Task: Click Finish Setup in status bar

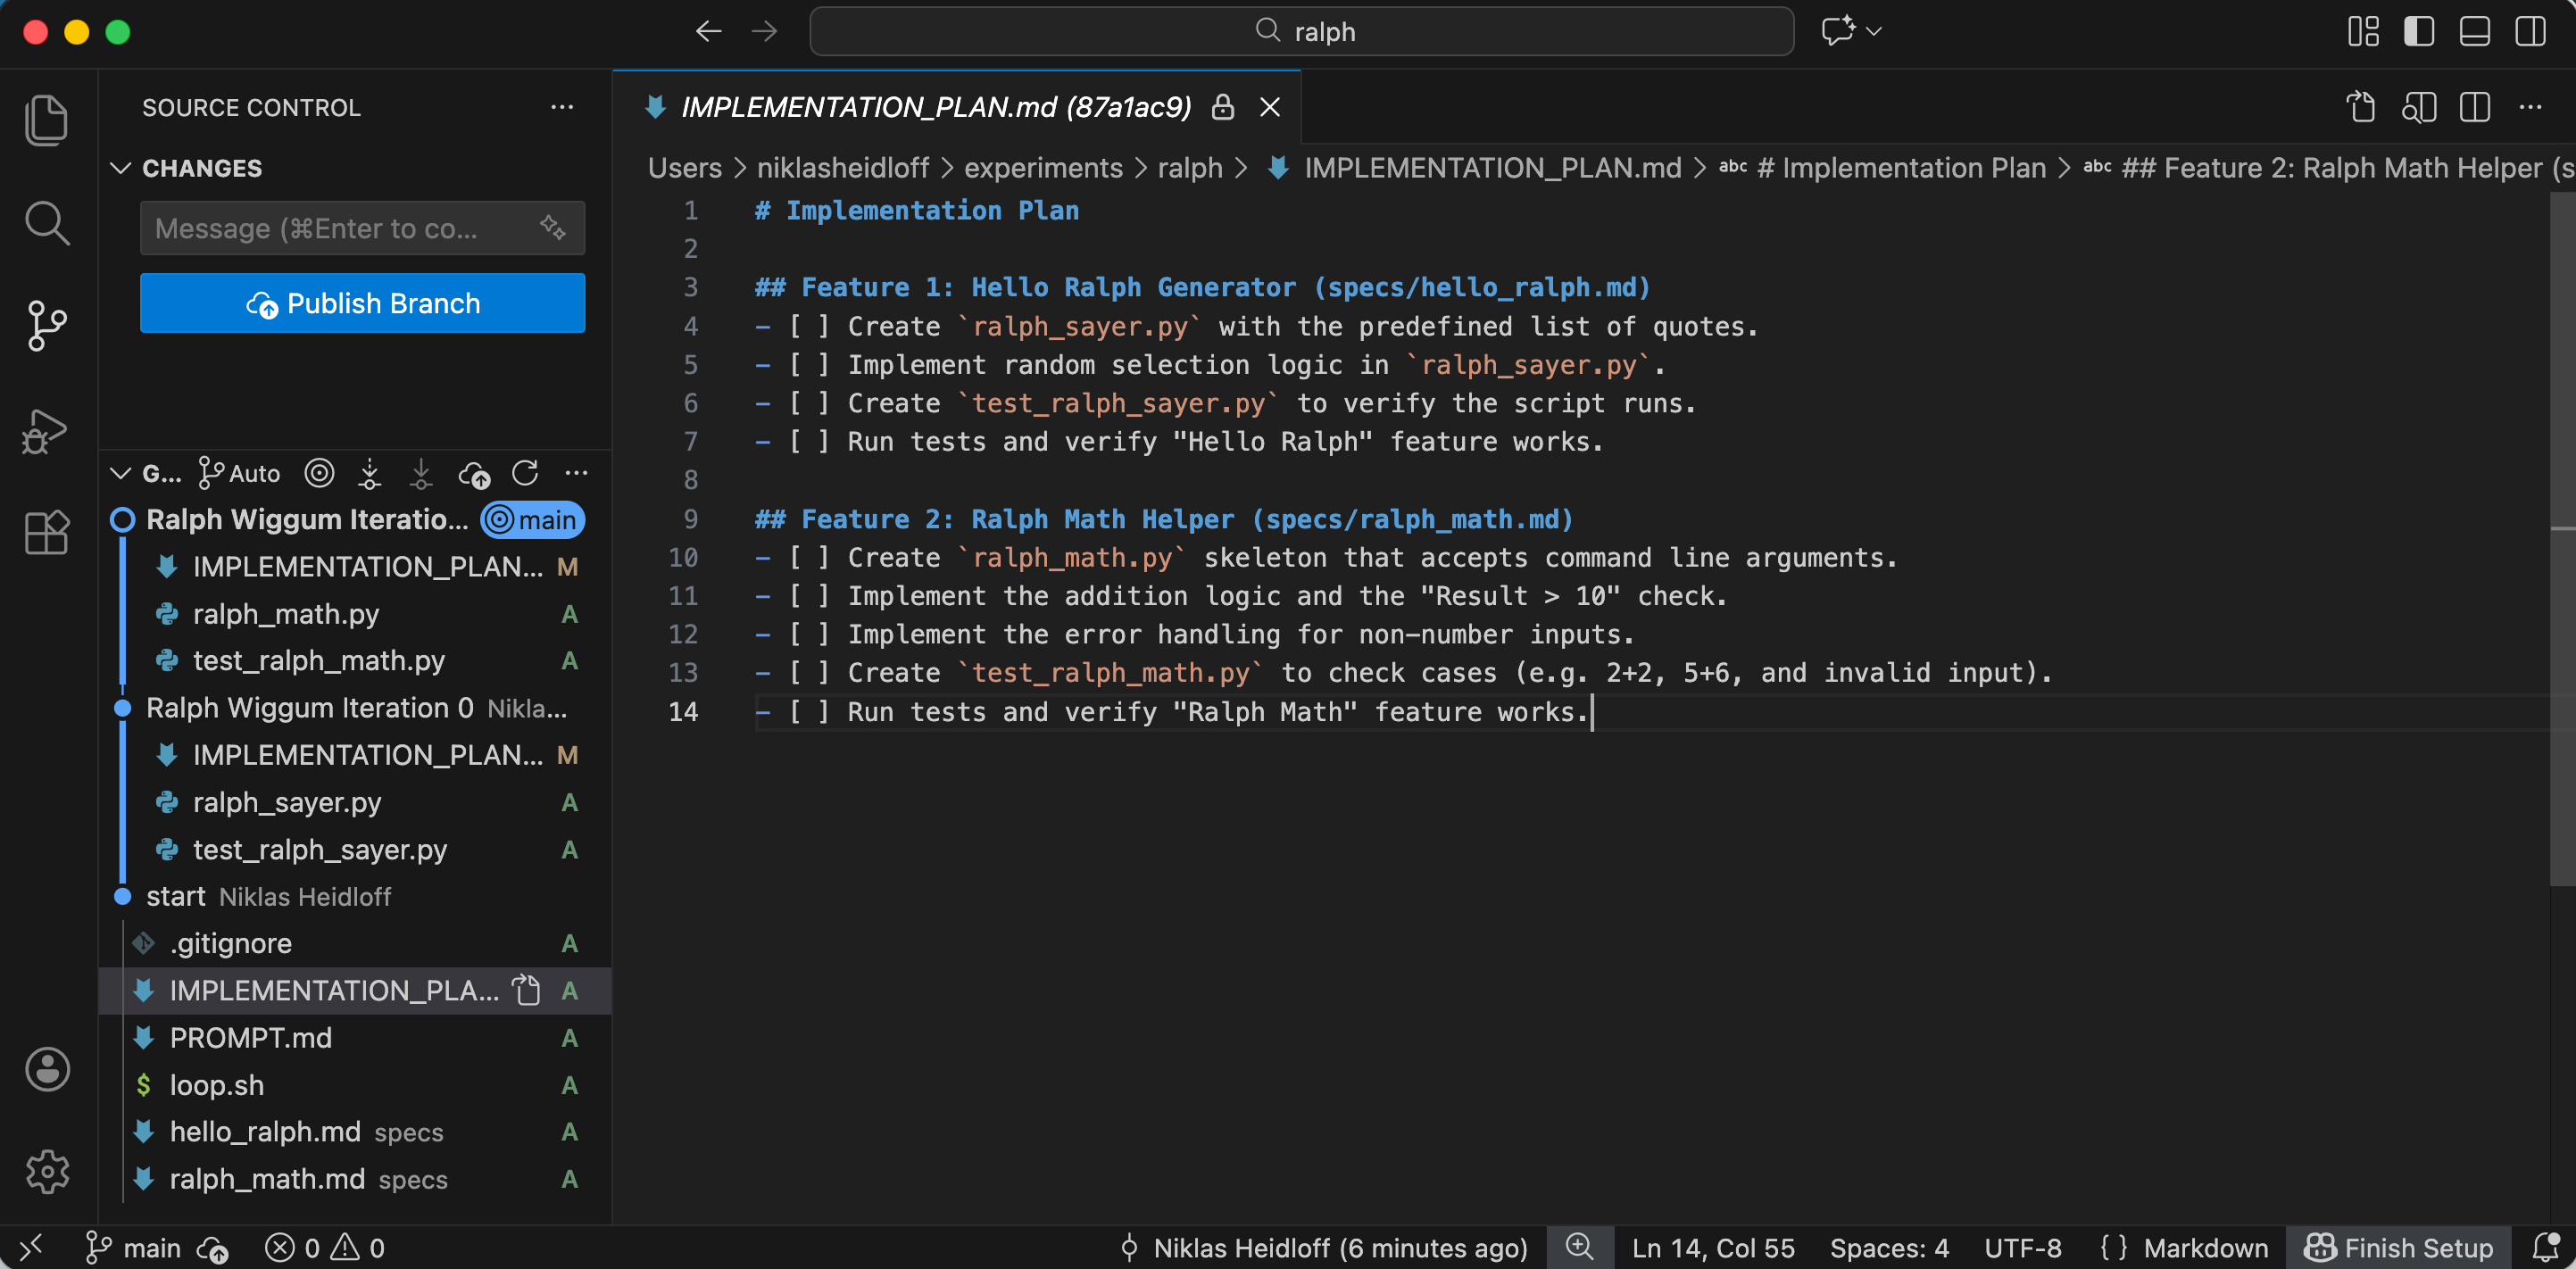Action: (2398, 1248)
